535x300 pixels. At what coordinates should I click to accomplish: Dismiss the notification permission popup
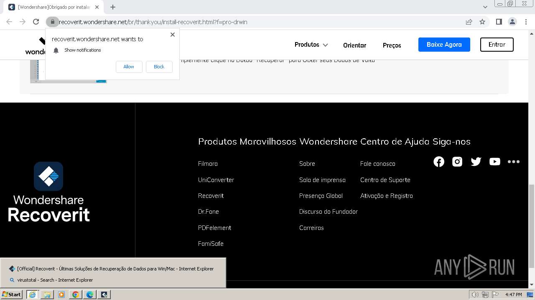pyautogui.click(x=173, y=35)
